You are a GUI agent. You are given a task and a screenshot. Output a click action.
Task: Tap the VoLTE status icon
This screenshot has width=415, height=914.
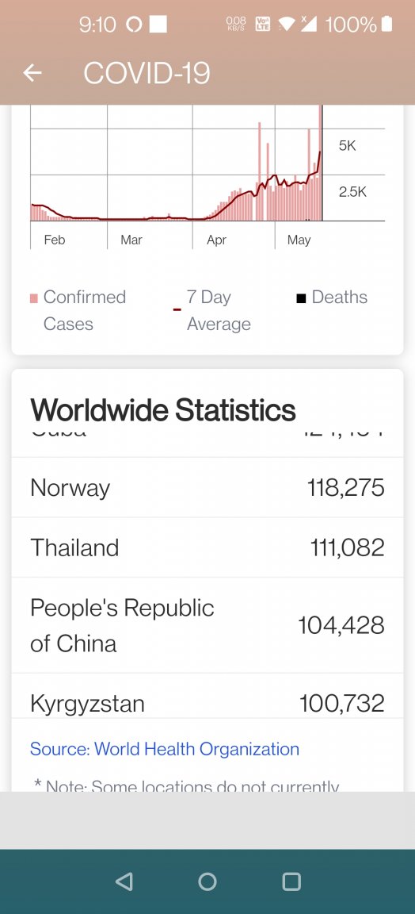(x=262, y=24)
